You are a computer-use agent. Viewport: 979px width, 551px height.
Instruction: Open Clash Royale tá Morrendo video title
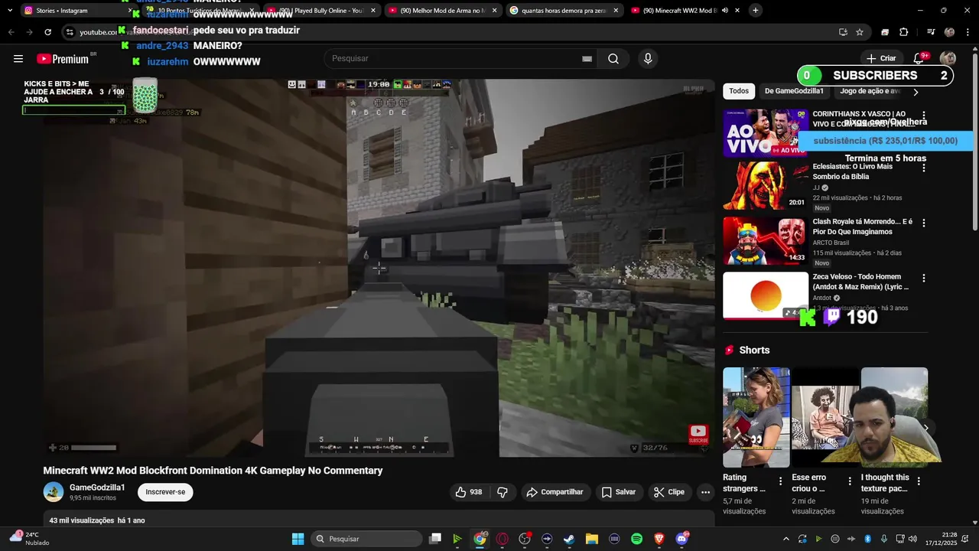(862, 227)
